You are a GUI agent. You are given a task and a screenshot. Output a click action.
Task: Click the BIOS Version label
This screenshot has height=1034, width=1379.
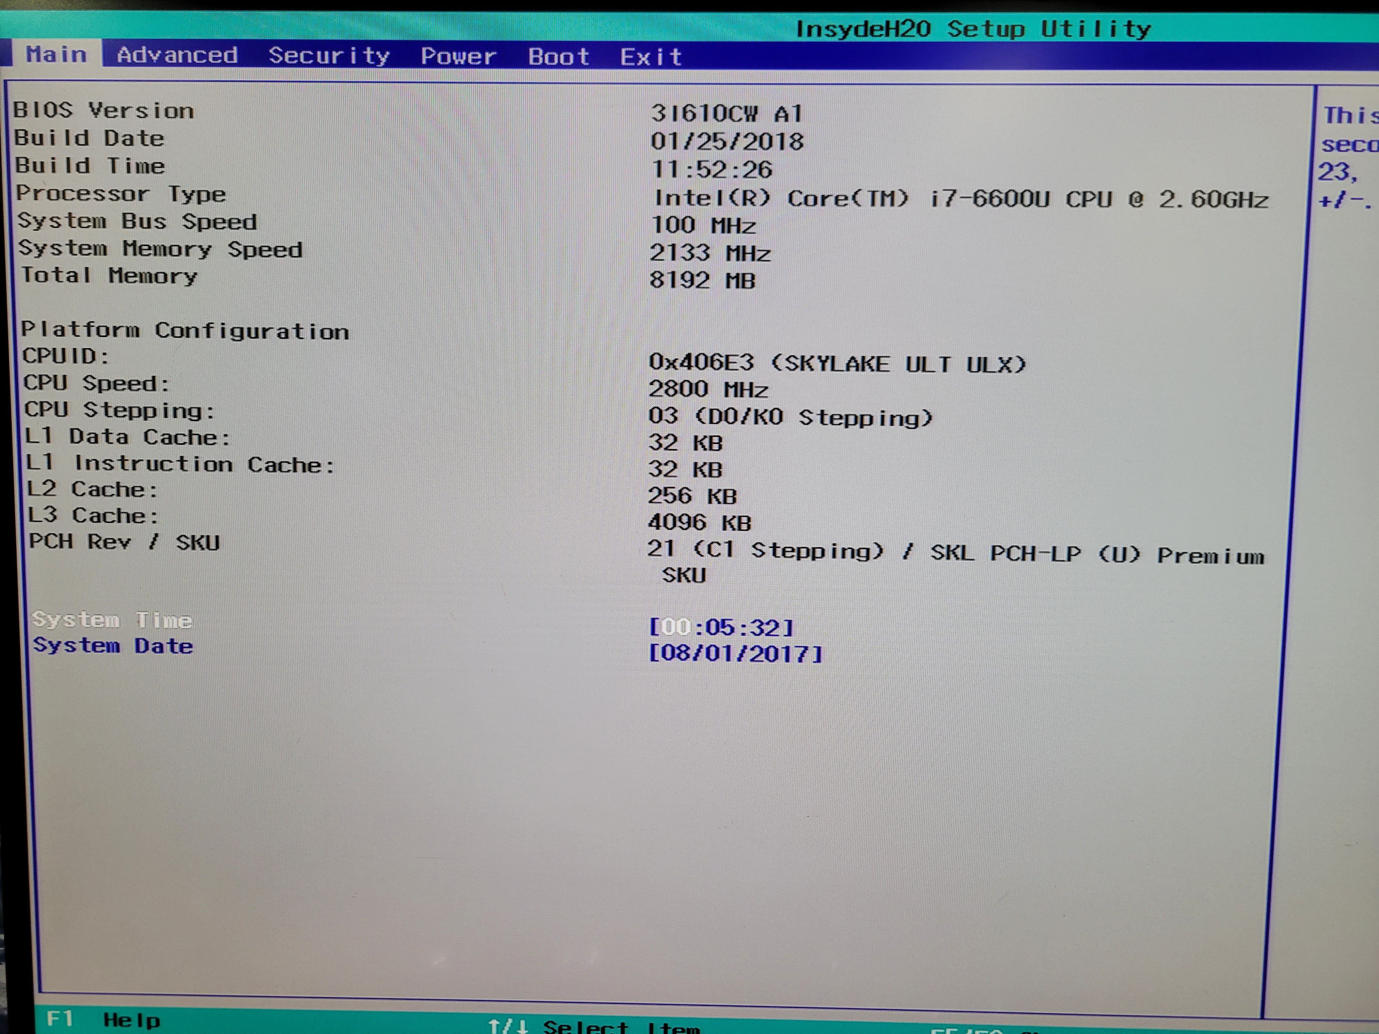(104, 110)
